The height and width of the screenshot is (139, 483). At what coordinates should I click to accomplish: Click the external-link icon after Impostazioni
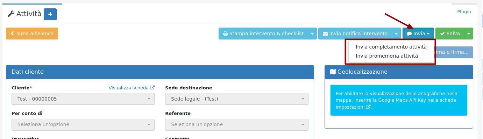pos(368,107)
